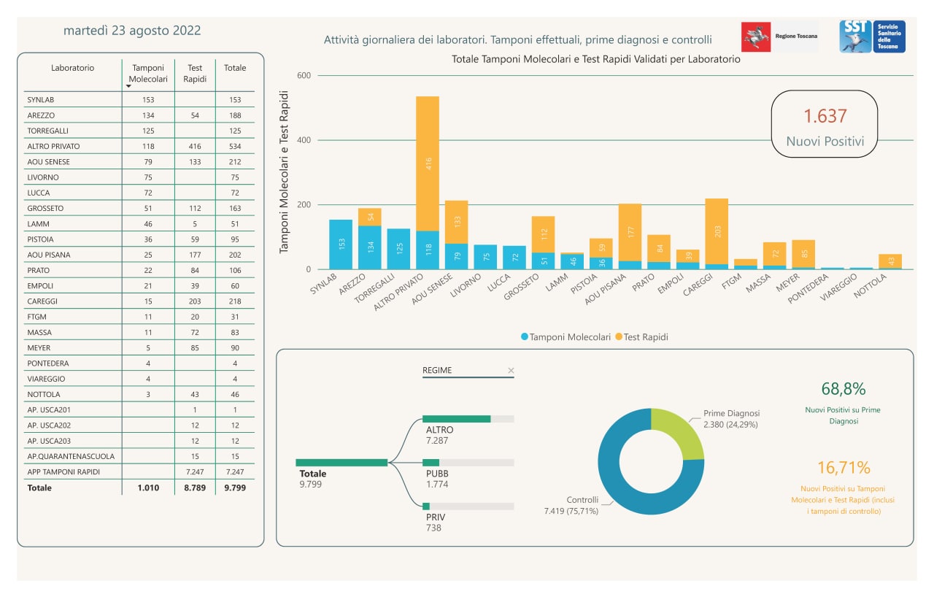This screenshot has width=934, height=597.
Task: Click sort arrow under Tamponi Molecolari header
Action: pyautogui.click(x=129, y=87)
